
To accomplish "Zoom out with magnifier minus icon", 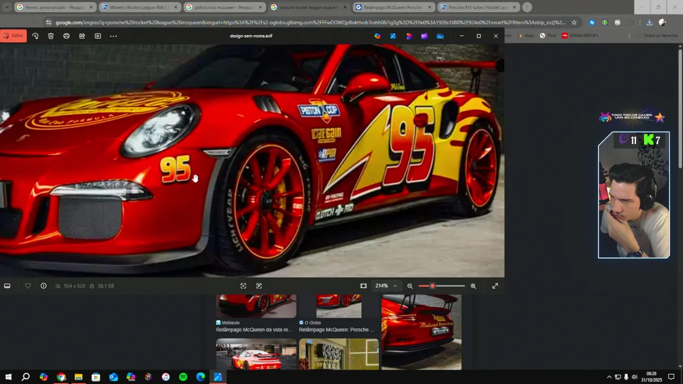I will coord(410,286).
